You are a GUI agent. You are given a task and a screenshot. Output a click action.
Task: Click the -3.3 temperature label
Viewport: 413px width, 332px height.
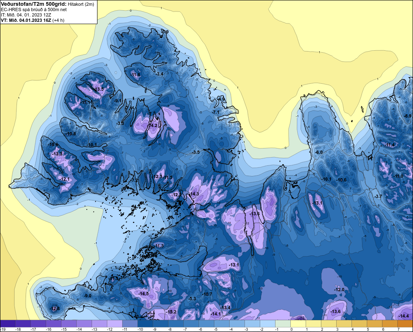120,123
